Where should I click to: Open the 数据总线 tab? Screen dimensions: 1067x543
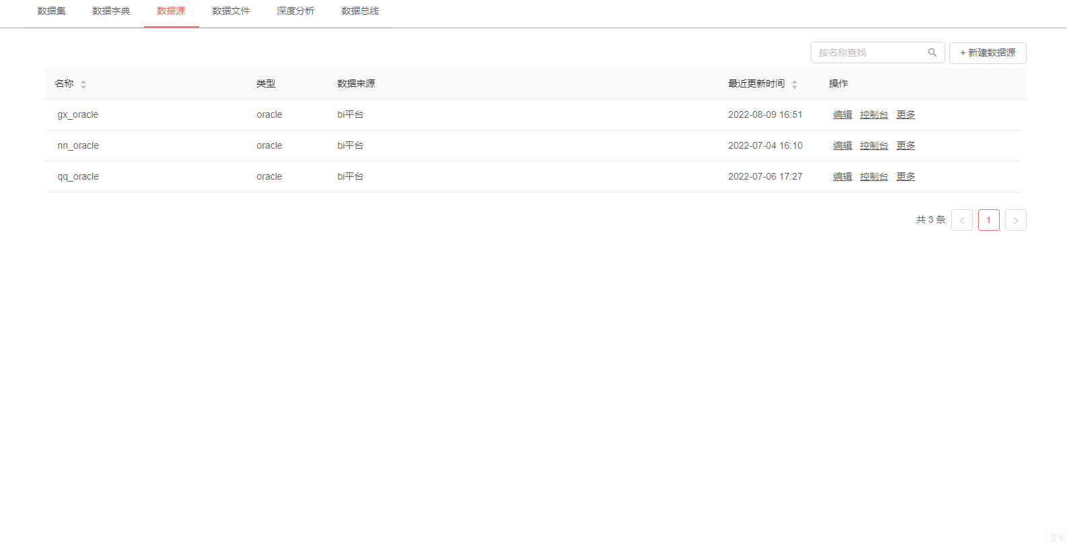tap(360, 11)
